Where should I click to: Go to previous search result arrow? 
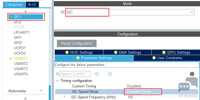coord(97,74)
